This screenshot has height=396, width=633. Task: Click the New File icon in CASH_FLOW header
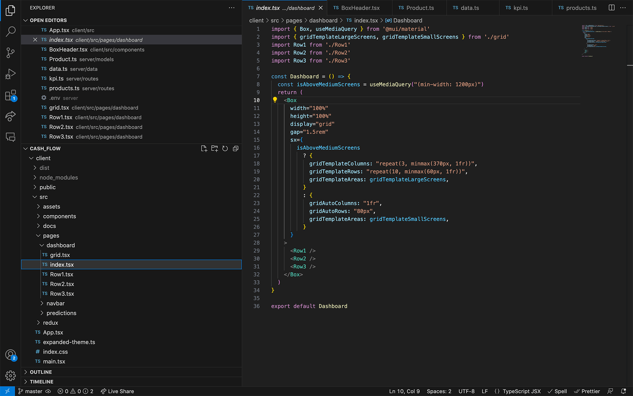204,149
